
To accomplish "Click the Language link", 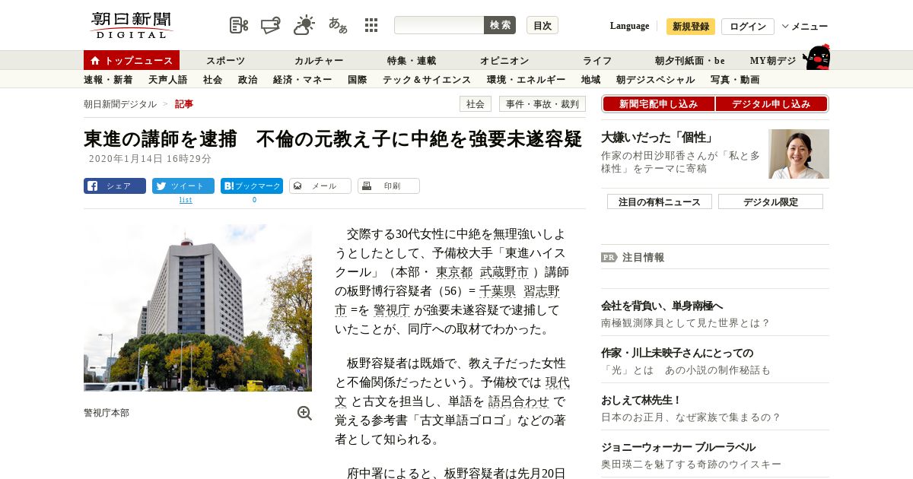I will pyautogui.click(x=629, y=26).
